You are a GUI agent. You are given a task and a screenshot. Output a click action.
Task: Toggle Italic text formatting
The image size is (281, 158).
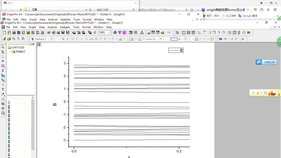pos(68,39)
